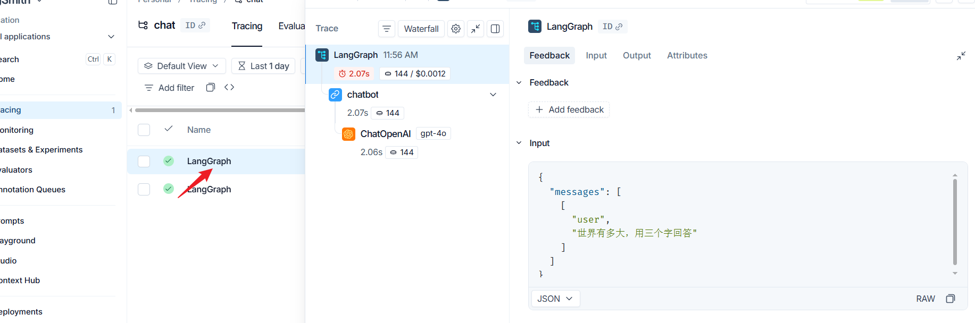Collapse trace panel with inward arrows icon
Viewport: 975px width, 323px height.
click(x=476, y=29)
